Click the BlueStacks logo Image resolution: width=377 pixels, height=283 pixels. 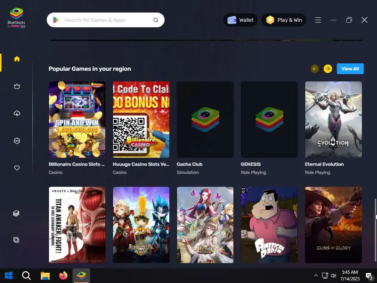(16, 18)
